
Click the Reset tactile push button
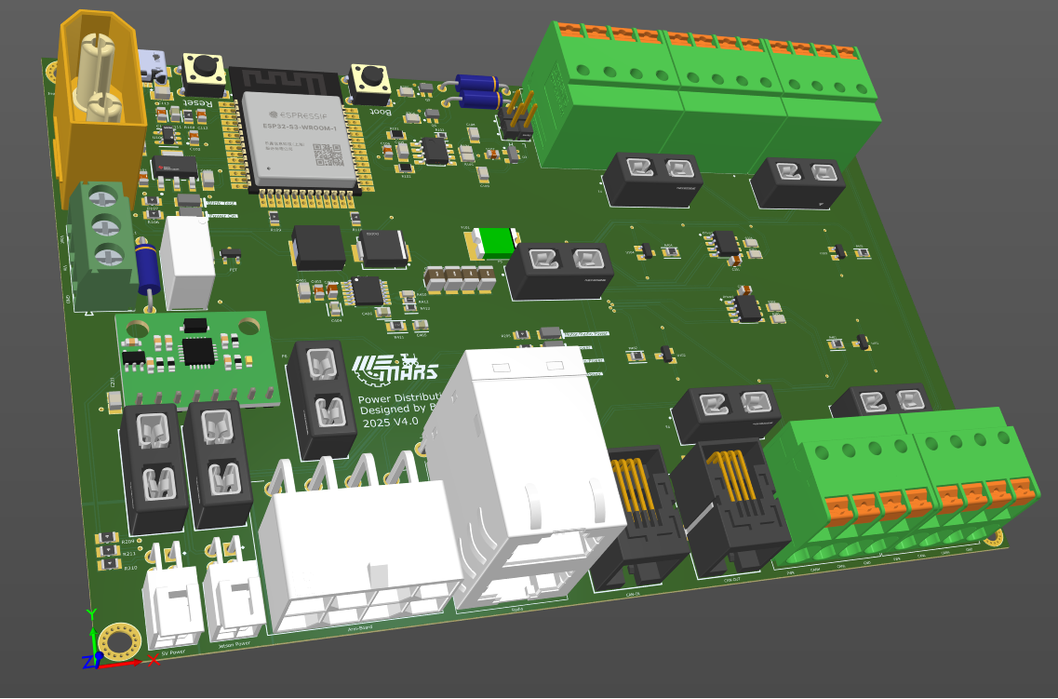[203, 74]
